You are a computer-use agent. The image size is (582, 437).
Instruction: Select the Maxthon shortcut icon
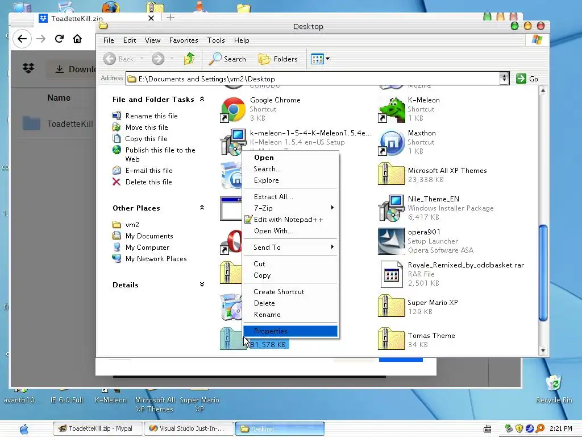tap(391, 142)
